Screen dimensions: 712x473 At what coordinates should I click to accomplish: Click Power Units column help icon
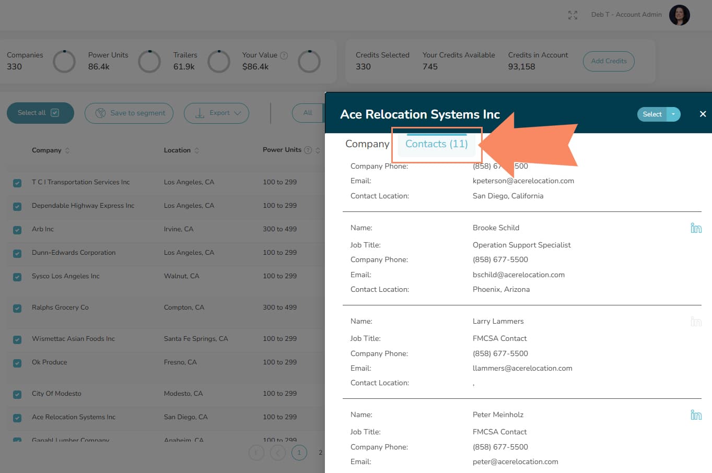pyautogui.click(x=308, y=150)
